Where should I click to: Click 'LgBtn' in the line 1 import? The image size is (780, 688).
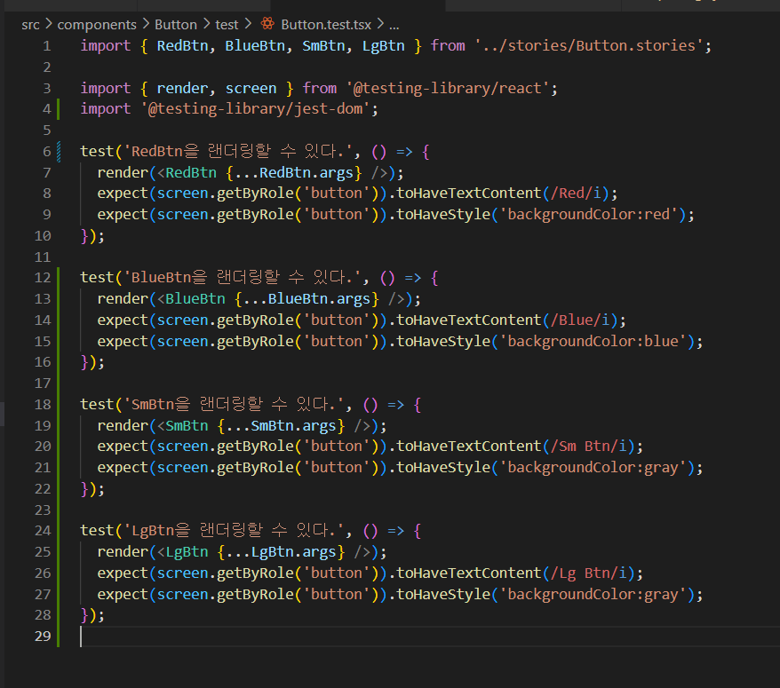383,46
